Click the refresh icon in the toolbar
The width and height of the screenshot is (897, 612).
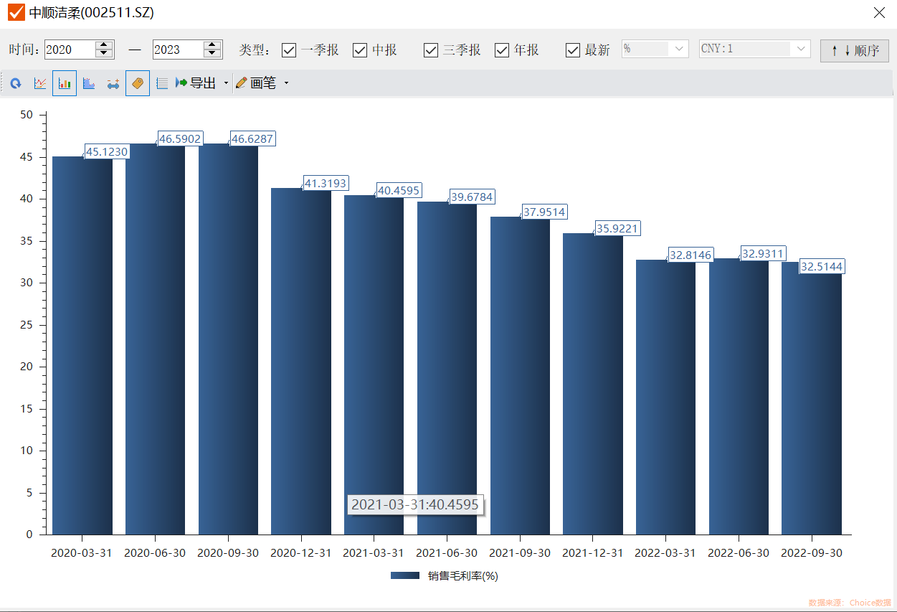click(x=16, y=84)
